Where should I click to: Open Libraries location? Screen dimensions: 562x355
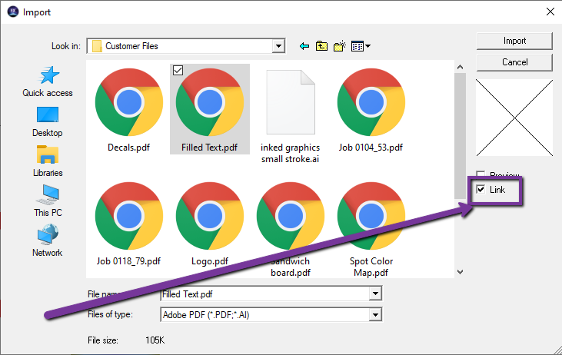point(48,161)
